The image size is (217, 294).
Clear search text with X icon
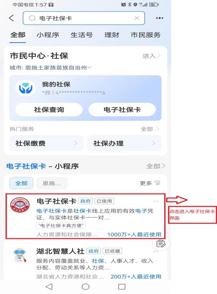[x=137, y=18]
